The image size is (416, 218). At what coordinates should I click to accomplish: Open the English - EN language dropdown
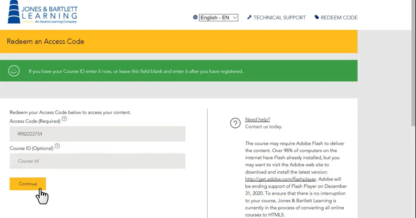(218, 17)
